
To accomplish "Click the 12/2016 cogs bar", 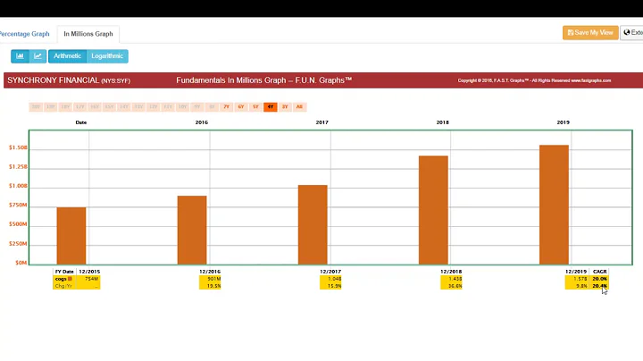I will [x=192, y=231].
